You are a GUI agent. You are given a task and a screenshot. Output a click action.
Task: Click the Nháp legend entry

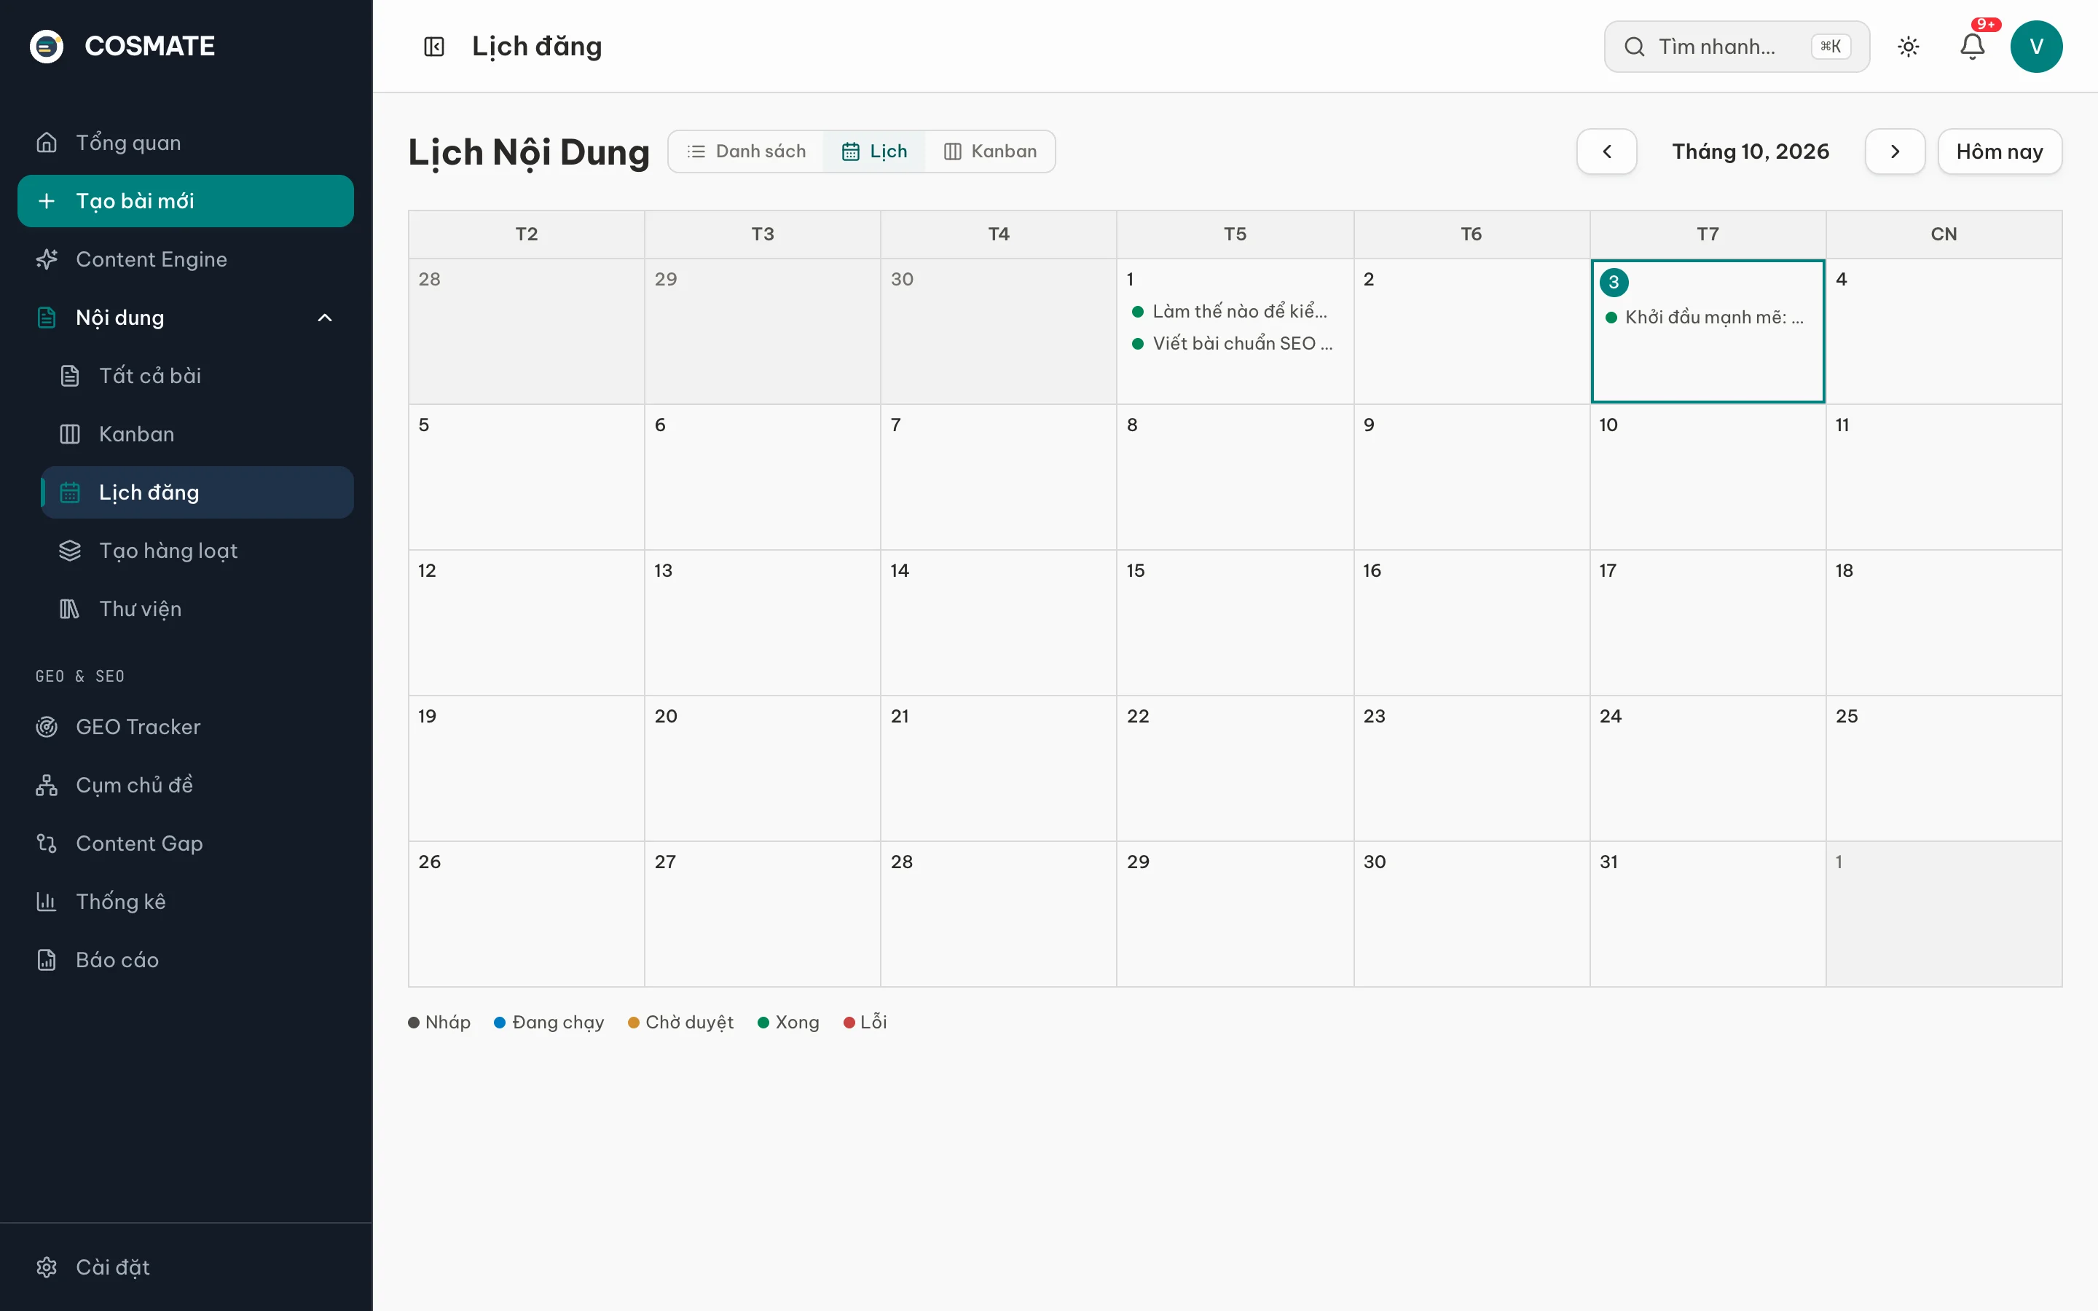[439, 1023]
